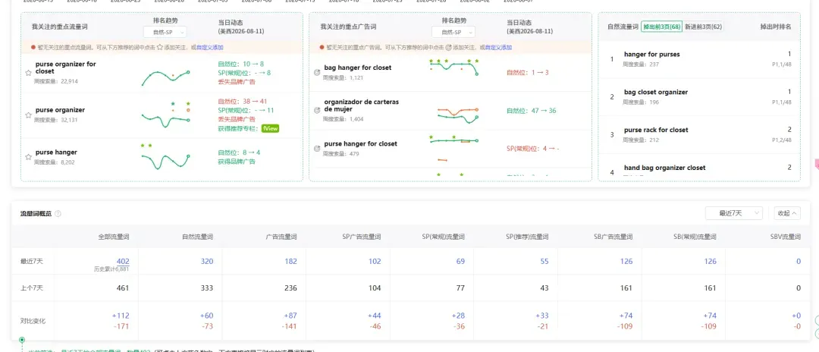The width and height of the screenshot is (819, 352).
Task: Open 自然-SP trend dropdown in 重点广告词 panel
Action: tap(454, 33)
